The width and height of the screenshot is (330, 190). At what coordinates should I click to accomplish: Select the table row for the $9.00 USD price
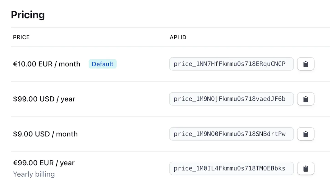tap(170, 134)
